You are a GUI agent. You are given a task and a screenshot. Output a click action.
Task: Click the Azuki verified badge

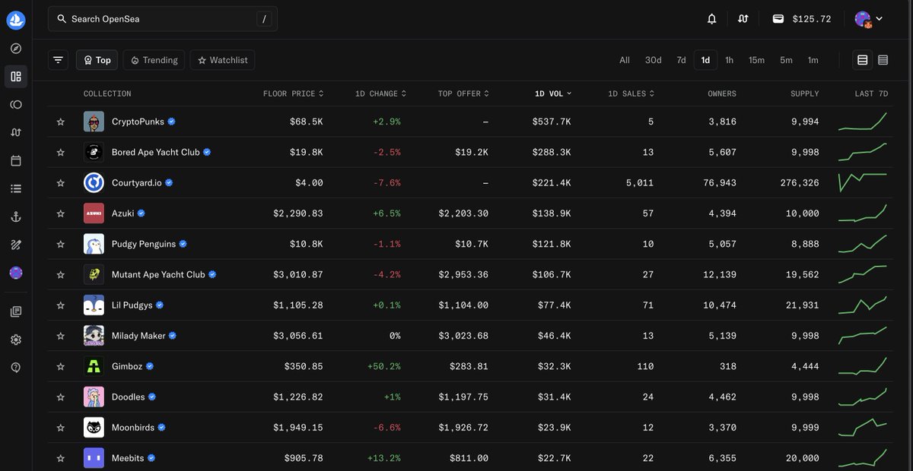pyautogui.click(x=142, y=213)
